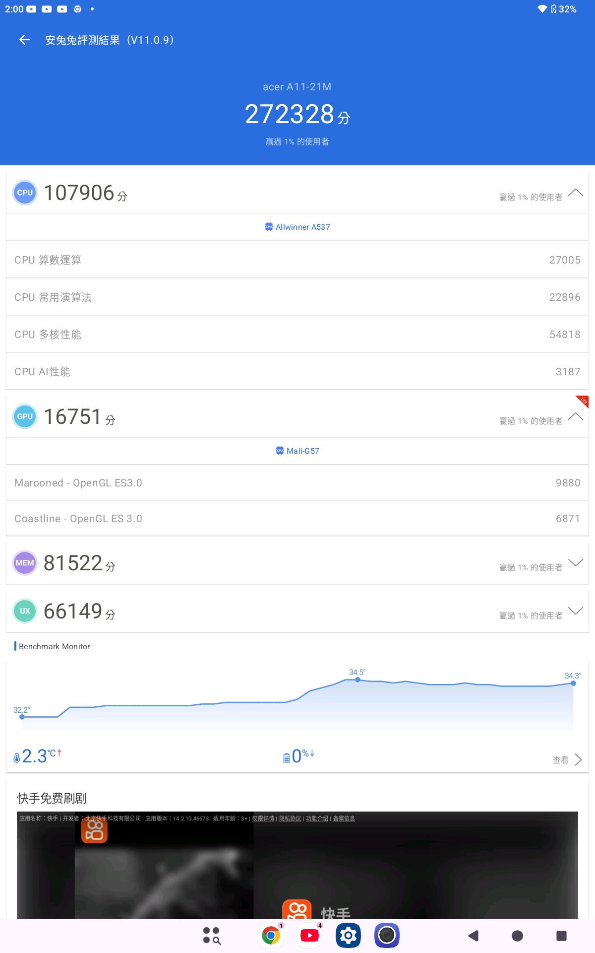Tap the purple MEM badge icon

pos(25,563)
